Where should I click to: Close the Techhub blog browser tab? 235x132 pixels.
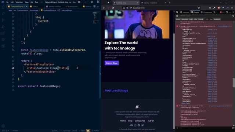138,3
